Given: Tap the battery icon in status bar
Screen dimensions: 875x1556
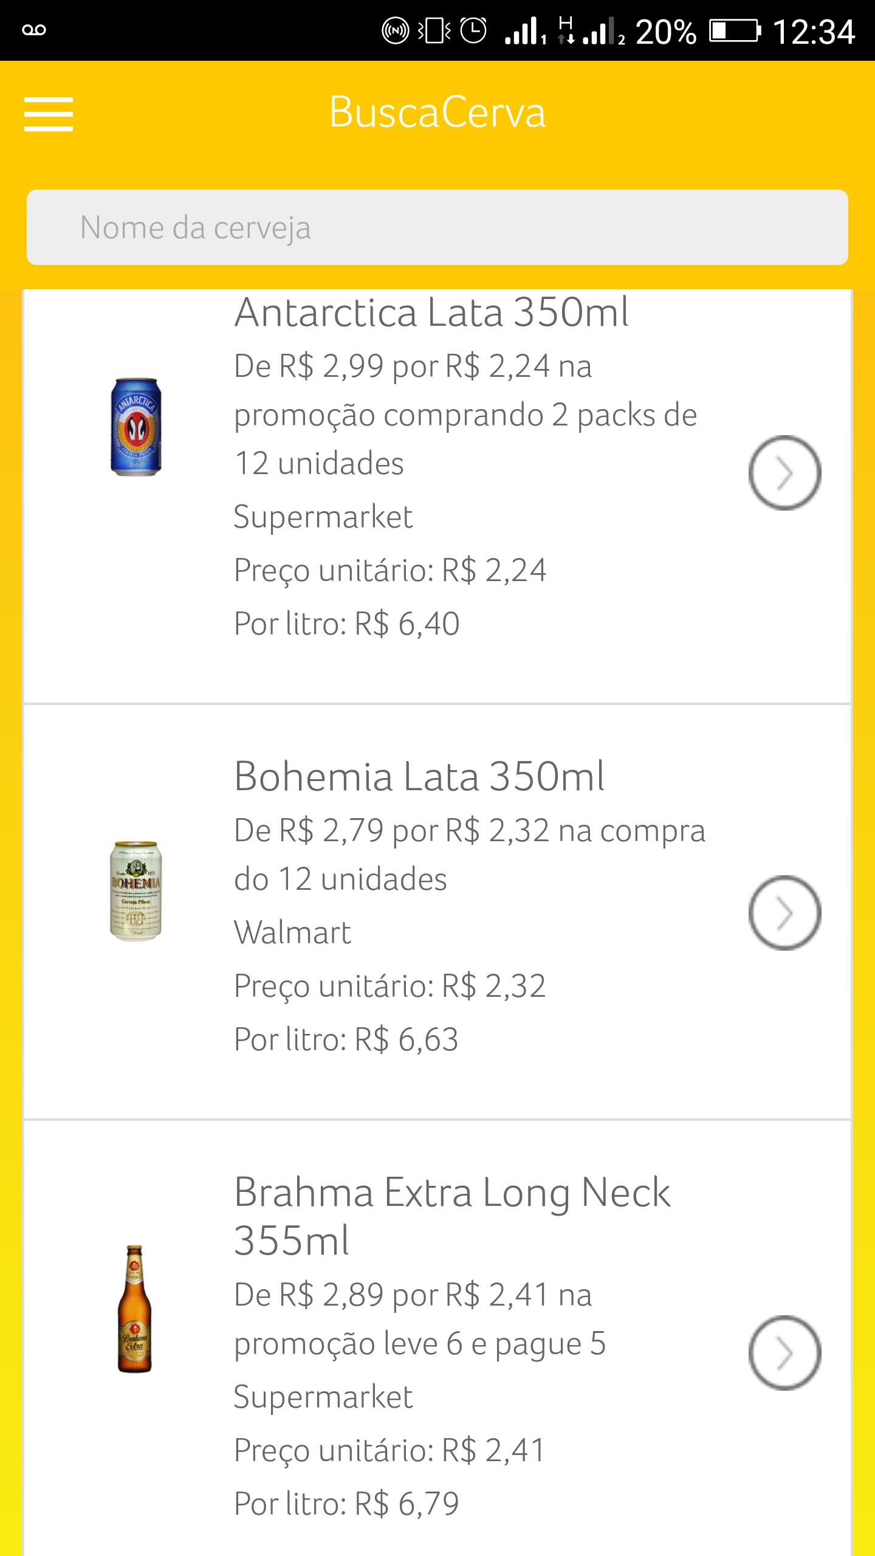Looking at the screenshot, I should pyautogui.click(x=735, y=30).
